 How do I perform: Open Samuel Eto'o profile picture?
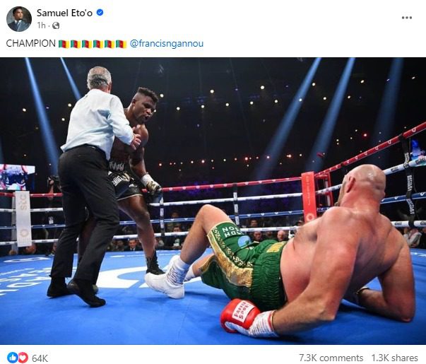19,19
